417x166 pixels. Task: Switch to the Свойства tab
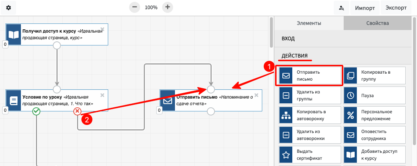[377, 23]
